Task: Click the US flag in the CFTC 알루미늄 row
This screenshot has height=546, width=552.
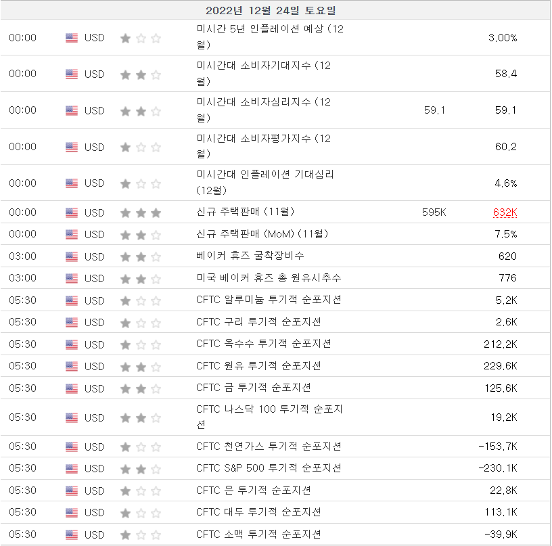Action: [72, 300]
